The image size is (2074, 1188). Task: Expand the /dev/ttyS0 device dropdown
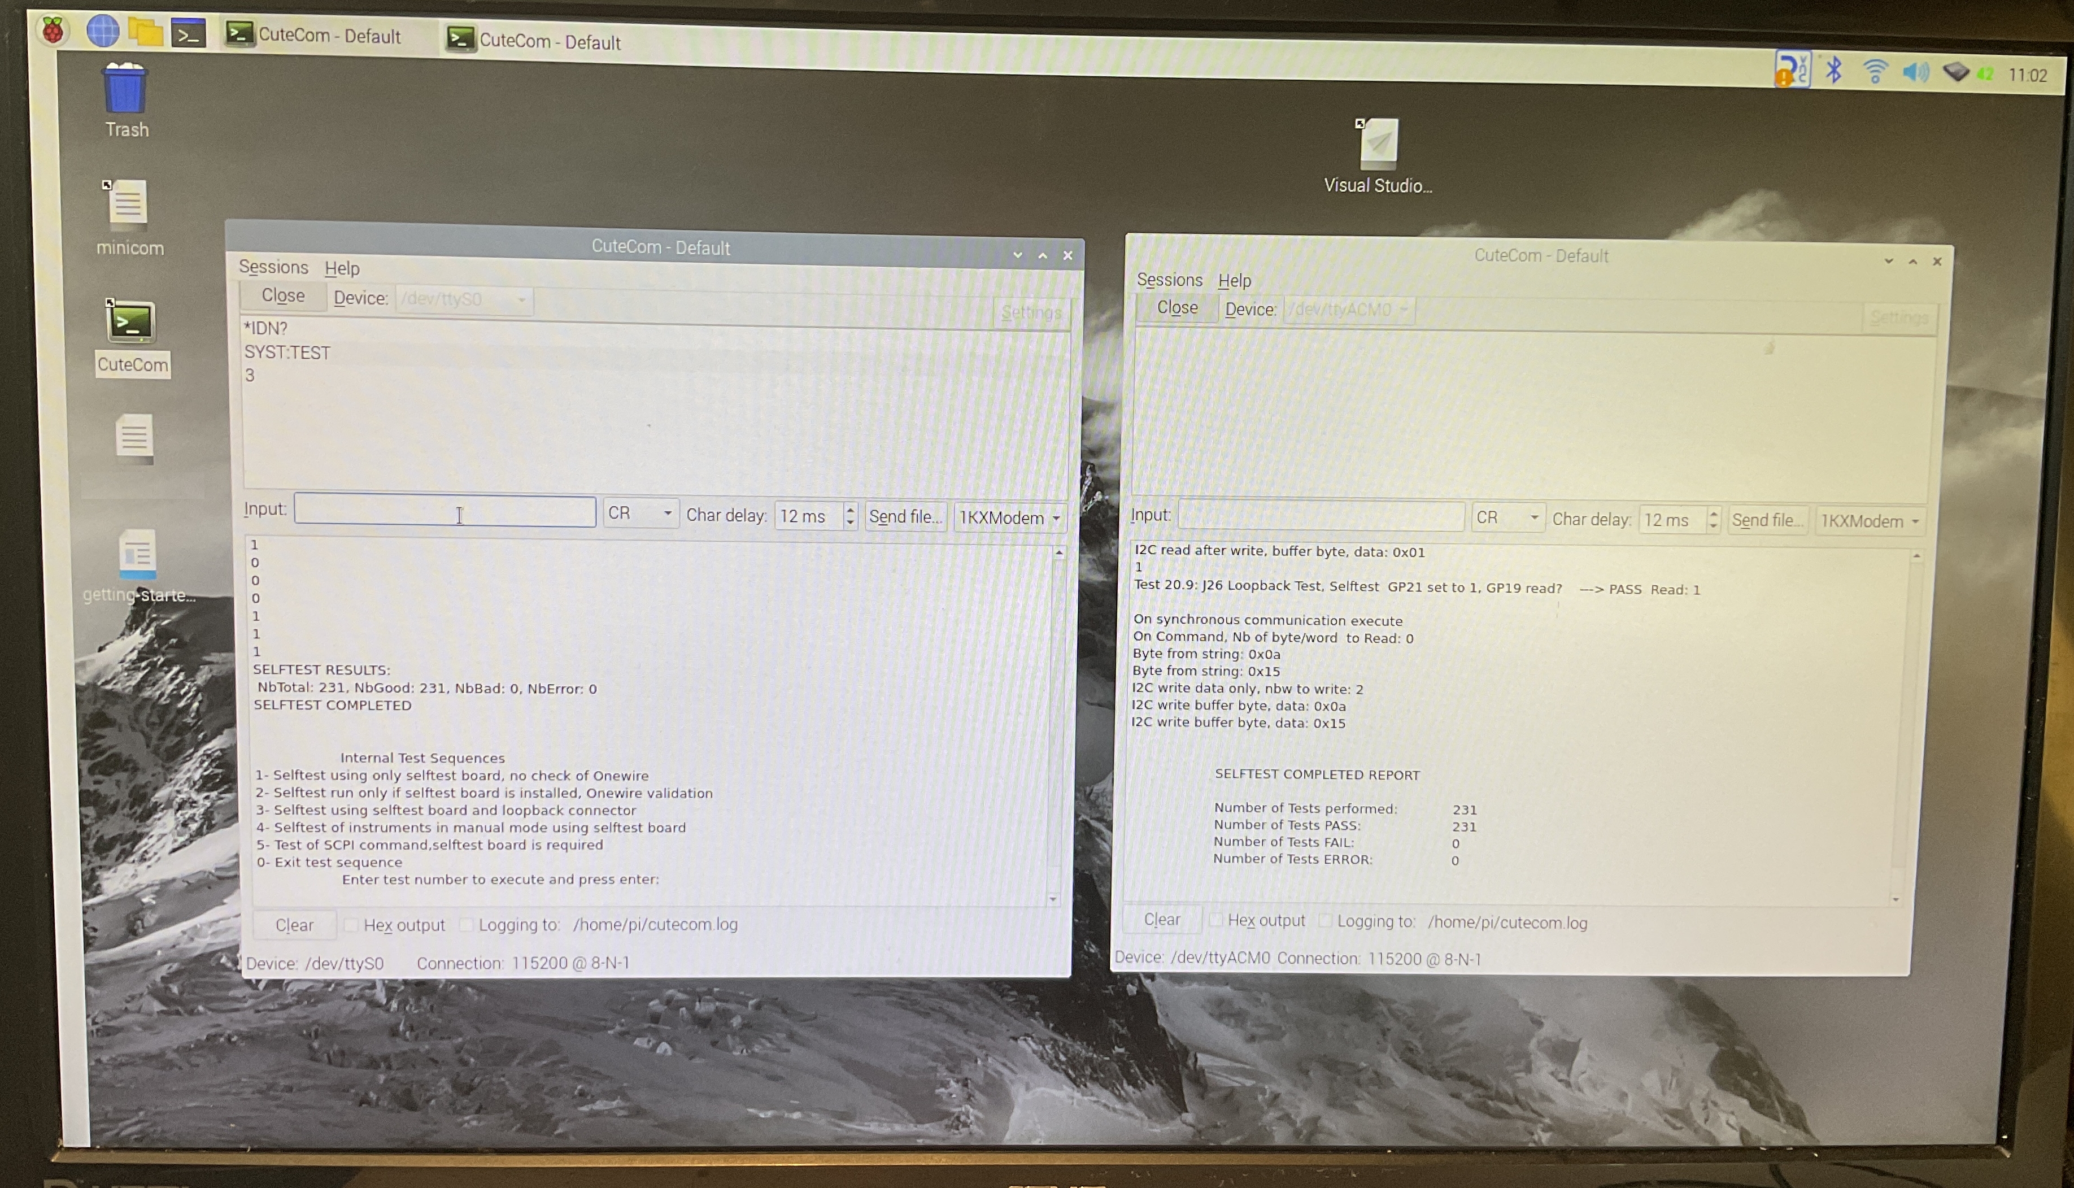coord(465,299)
